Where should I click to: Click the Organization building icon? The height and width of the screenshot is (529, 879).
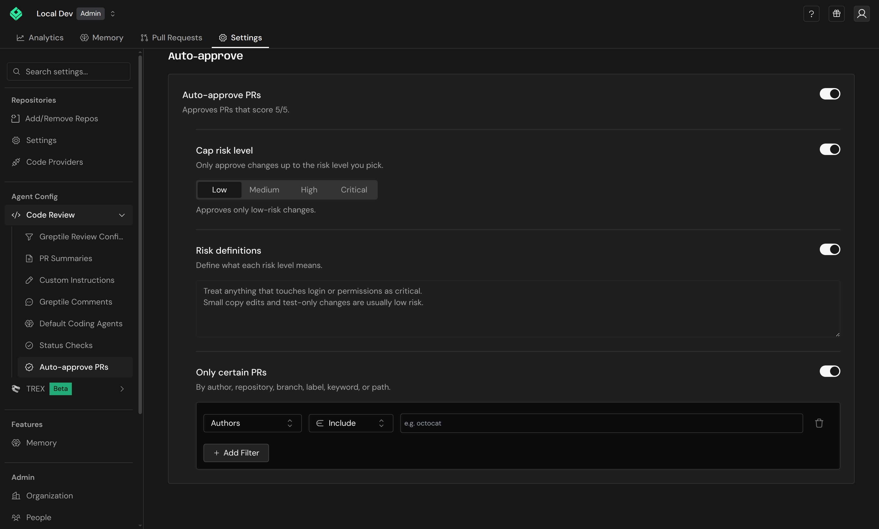point(16,496)
